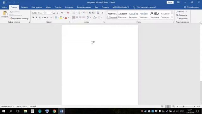The width and height of the screenshot is (202, 114).
Task: Select the Без интервала style
Action: click(x=123, y=15)
